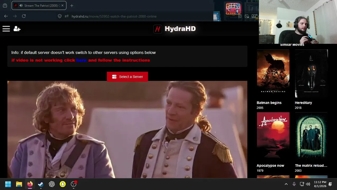The height and width of the screenshot is (190, 337).
Task: Toggle reader view icon in toolbar
Action: (240, 16)
